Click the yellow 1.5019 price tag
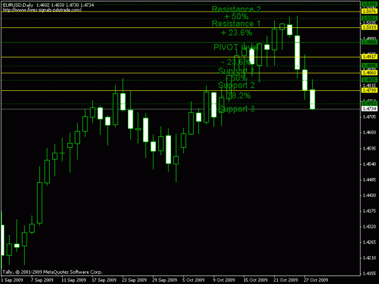This screenshot has width=379, height=284. pyautogui.click(x=369, y=27)
